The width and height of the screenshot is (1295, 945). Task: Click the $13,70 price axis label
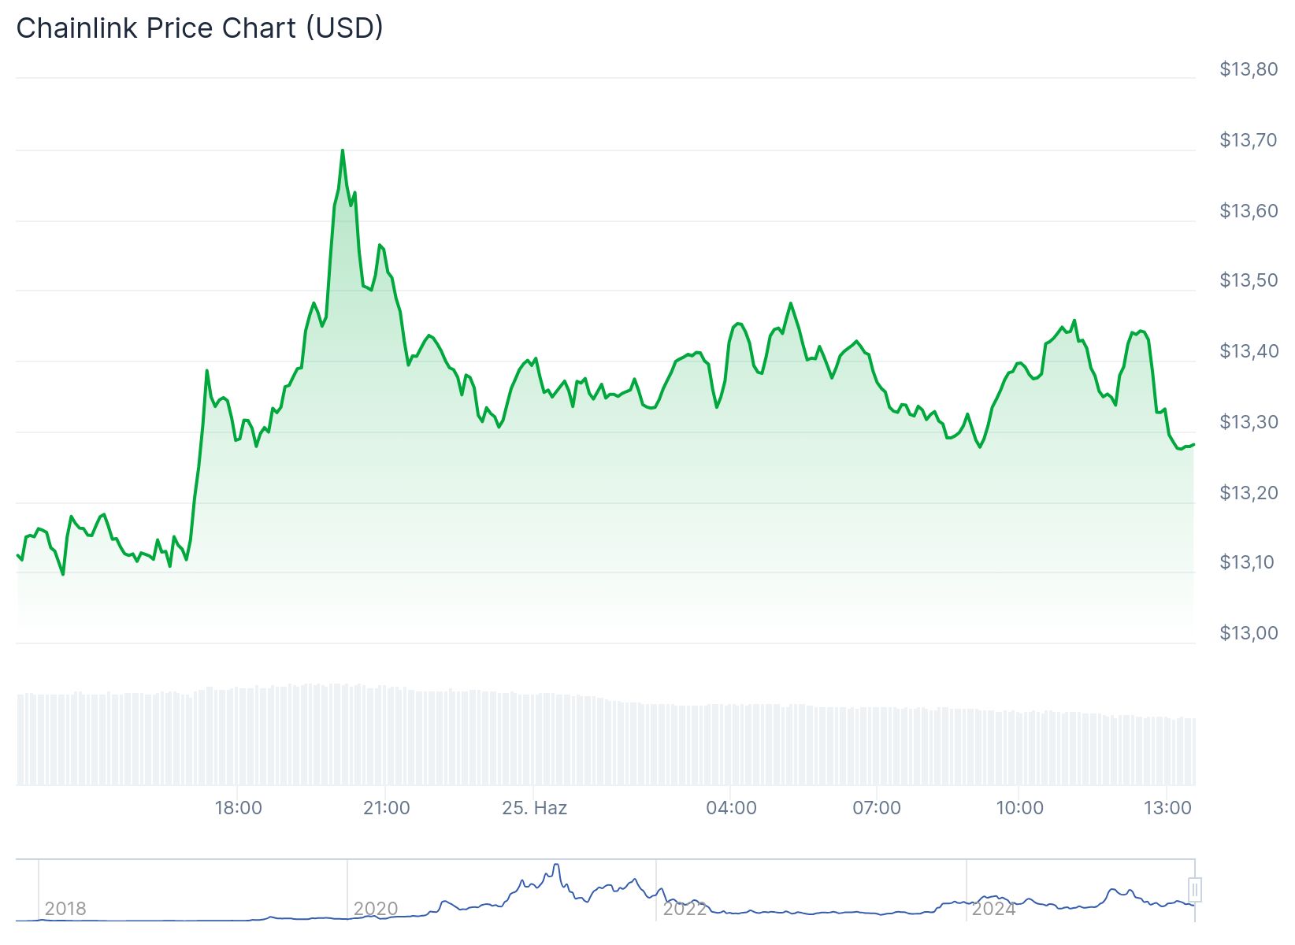click(x=1249, y=140)
